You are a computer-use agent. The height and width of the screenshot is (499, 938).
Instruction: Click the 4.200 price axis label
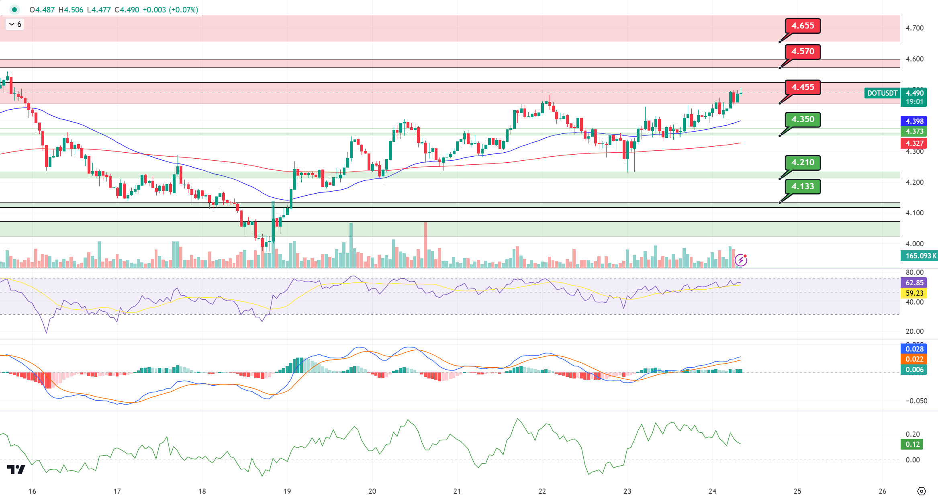click(x=914, y=182)
